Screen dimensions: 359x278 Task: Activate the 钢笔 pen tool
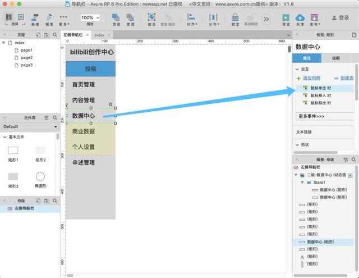[x=49, y=20]
